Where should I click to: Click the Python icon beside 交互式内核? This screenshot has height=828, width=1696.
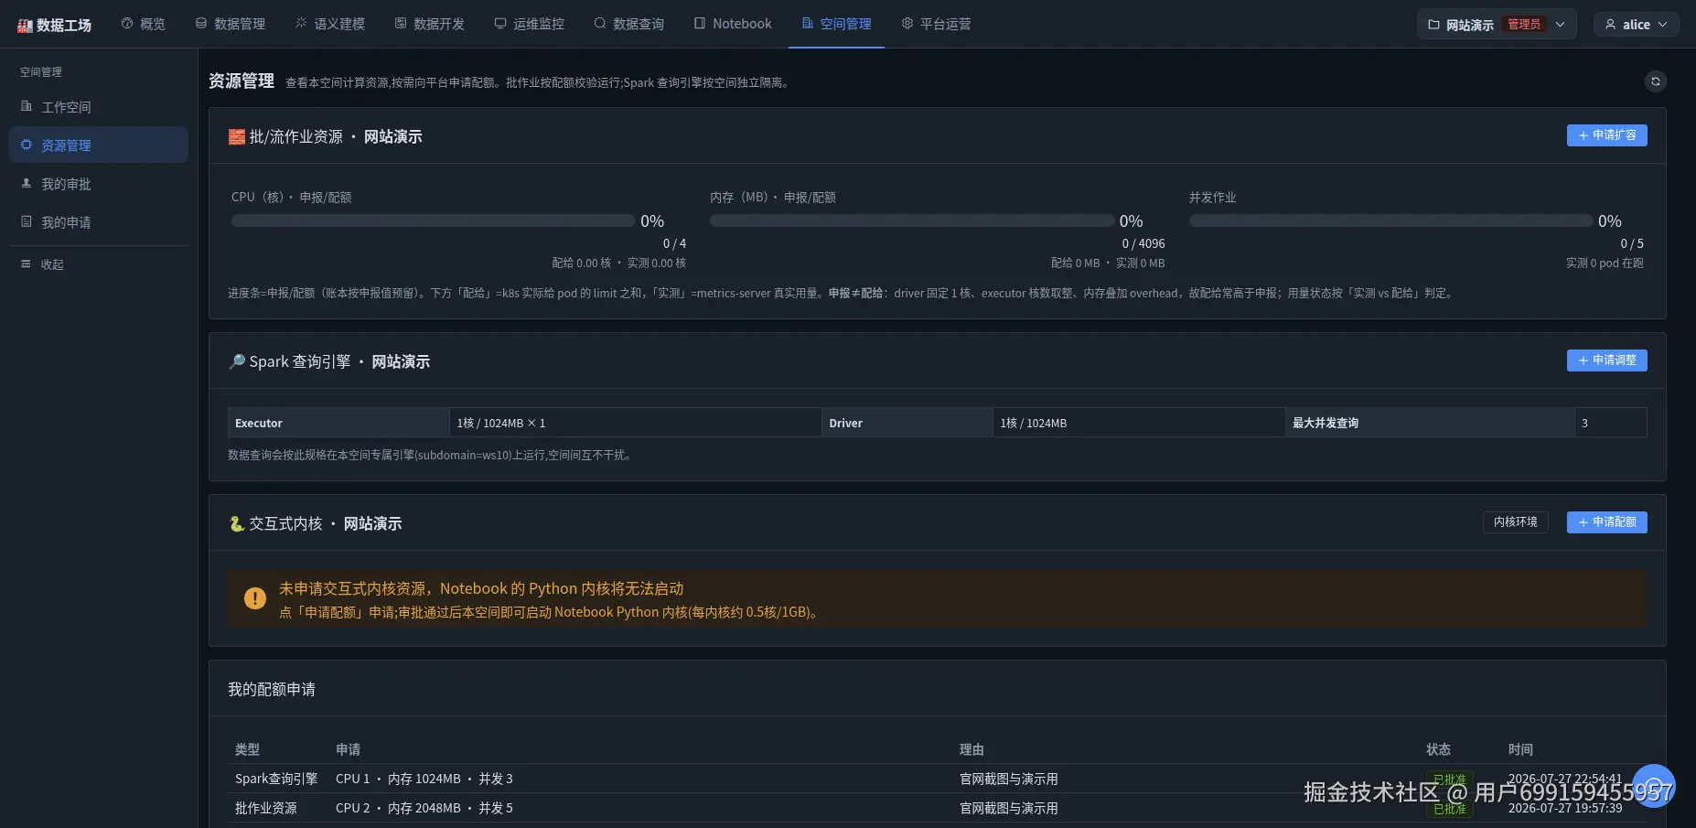click(x=237, y=524)
